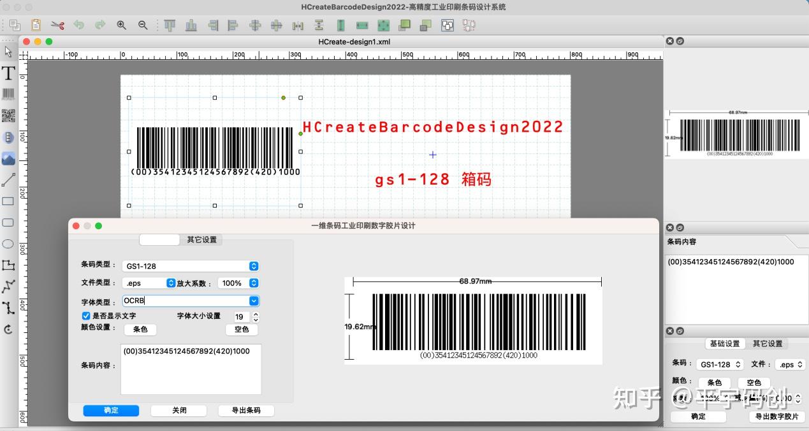Click the zoom in magnifier icon
809x431 pixels.
click(121, 25)
